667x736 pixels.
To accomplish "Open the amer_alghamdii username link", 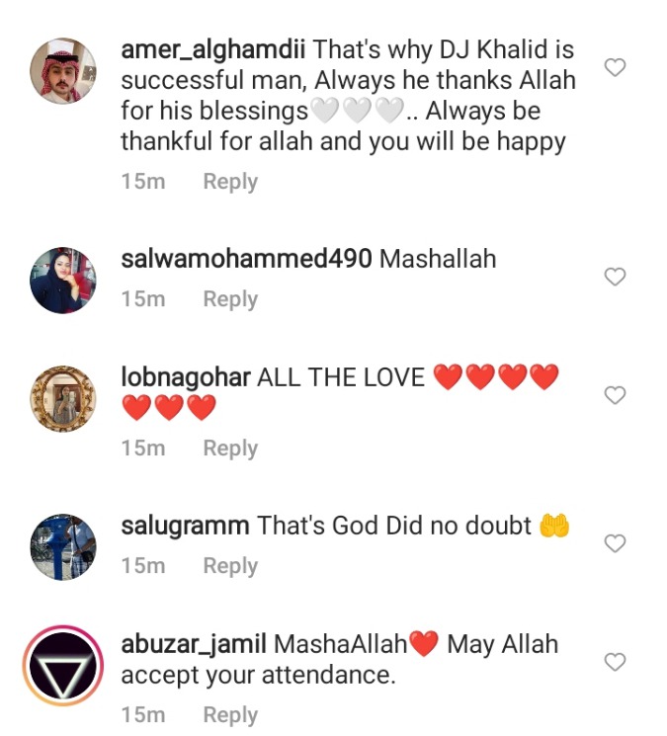I will 213,50.
